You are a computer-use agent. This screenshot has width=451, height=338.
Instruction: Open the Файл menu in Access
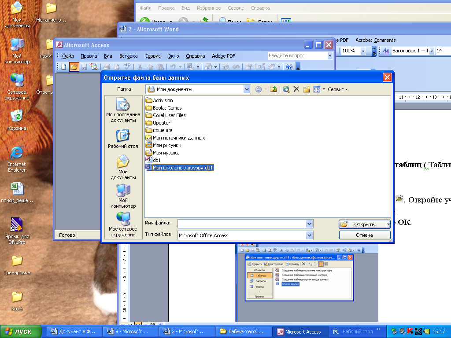pos(68,56)
